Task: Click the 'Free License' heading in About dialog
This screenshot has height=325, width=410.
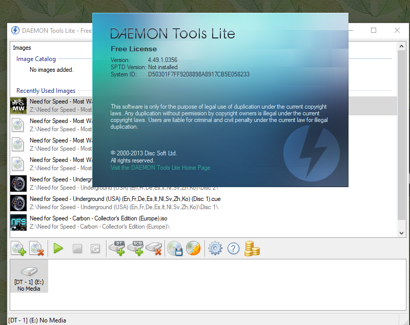Action: pyautogui.click(x=134, y=49)
